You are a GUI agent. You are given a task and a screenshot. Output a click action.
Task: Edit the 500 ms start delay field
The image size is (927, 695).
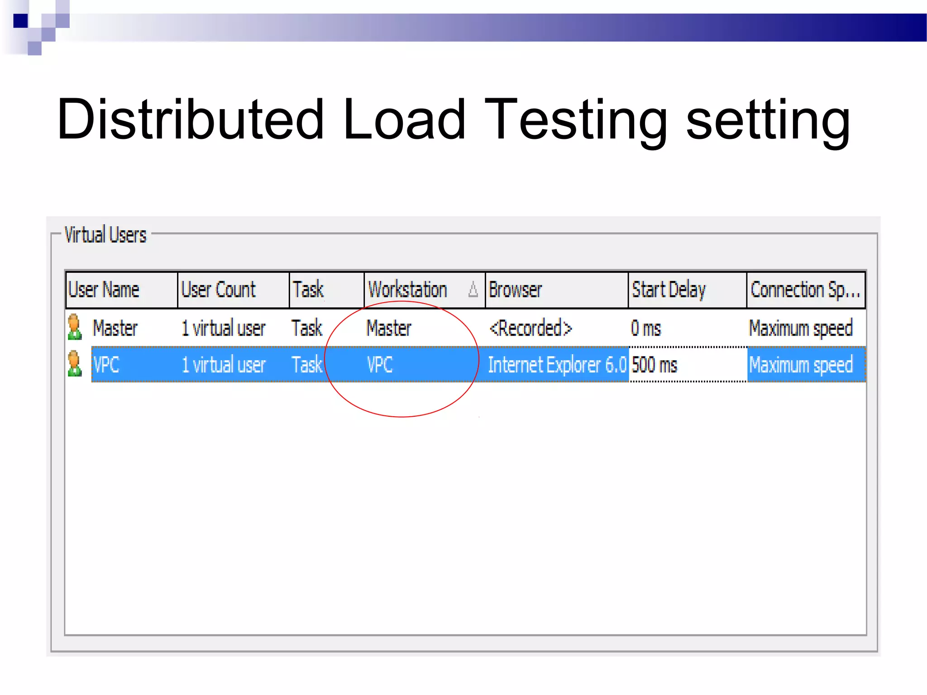[x=688, y=365]
